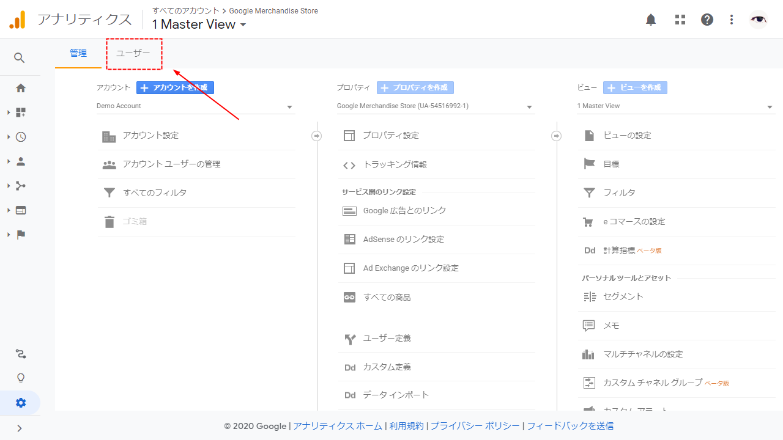Screen dimensions: 783x440
Task: Click the arrow circle between account and property columns
Action: point(316,136)
